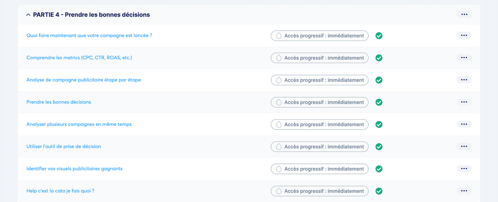Open lesson 'Help c'est la cata je fais quoi ?'
The image size is (498, 202).
60,191
